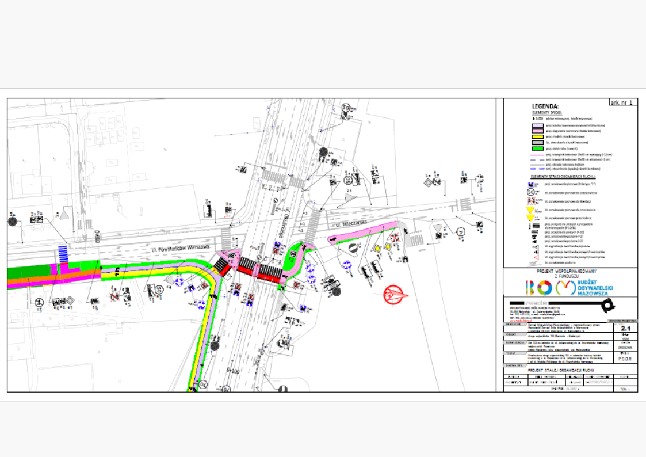The height and width of the screenshot is (457, 646).
Task: Click the 'DROGOWA' branch label in title block
Action: 625,348
